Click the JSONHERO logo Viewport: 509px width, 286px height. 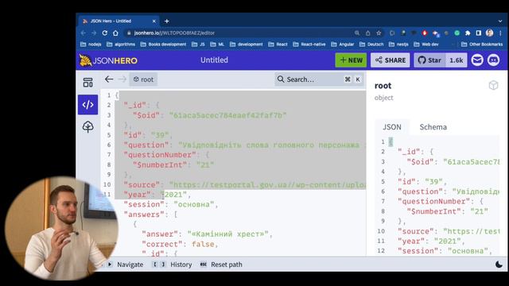108,60
